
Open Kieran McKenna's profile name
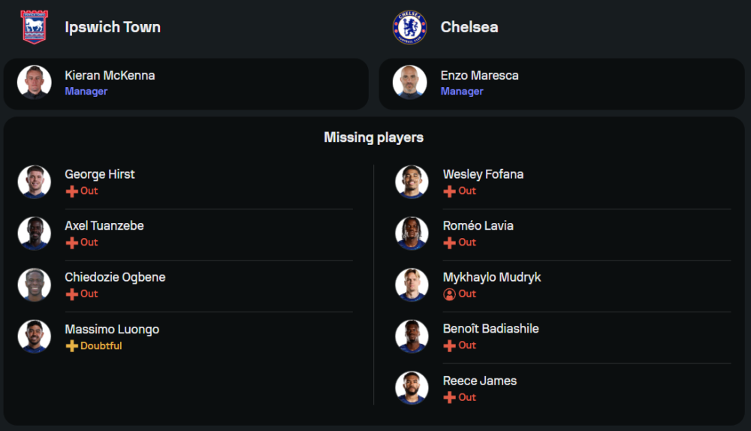(110, 75)
